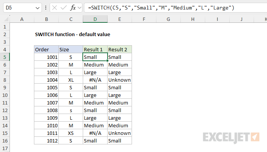This screenshot has height=152, width=267.
Task: Click size 'L' in row 10
Action: [71, 95]
